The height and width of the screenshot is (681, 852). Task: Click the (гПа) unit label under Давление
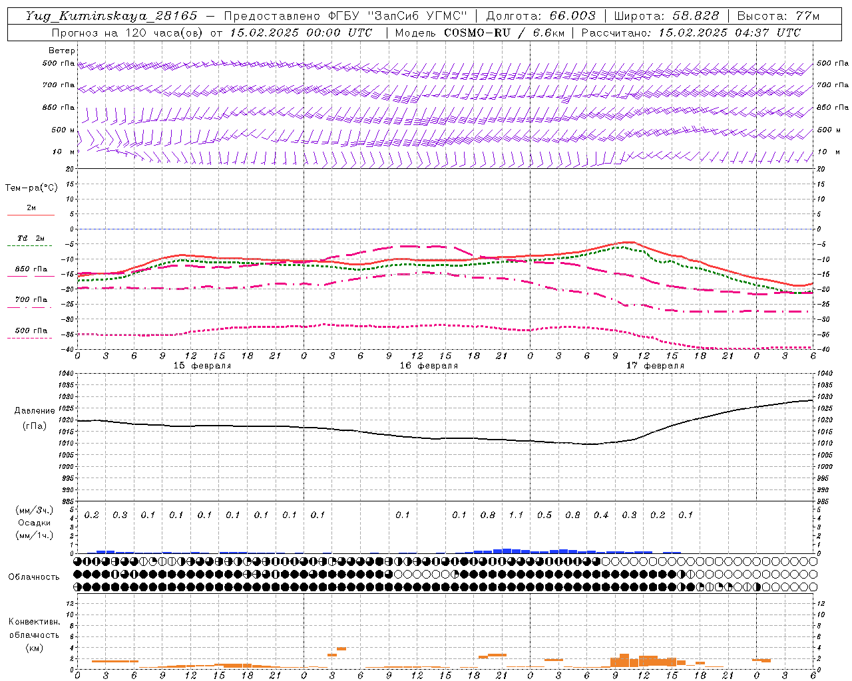tap(33, 426)
